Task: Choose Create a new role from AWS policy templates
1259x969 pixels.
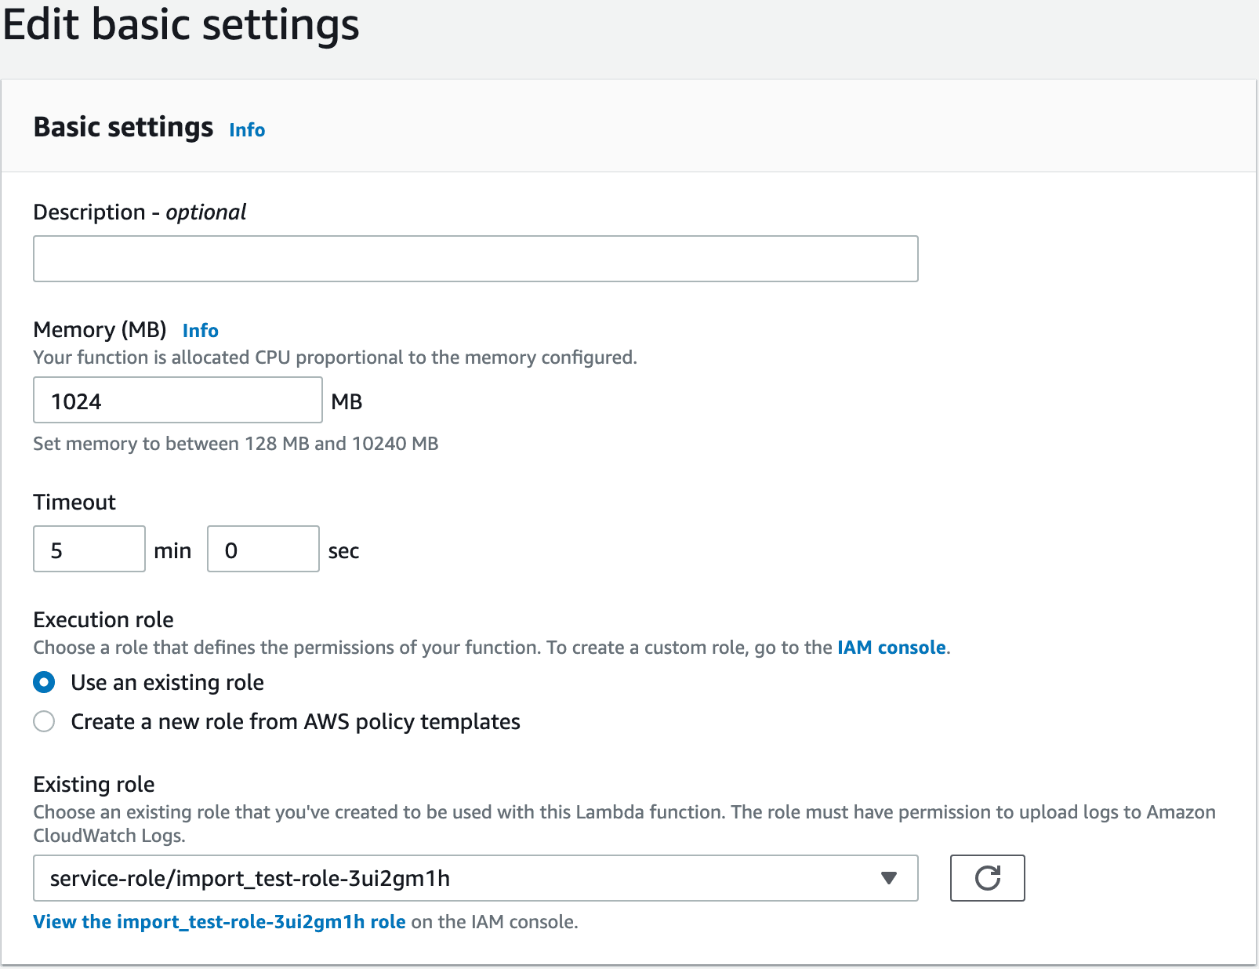Action: pyautogui.click(x=44, y=721)
